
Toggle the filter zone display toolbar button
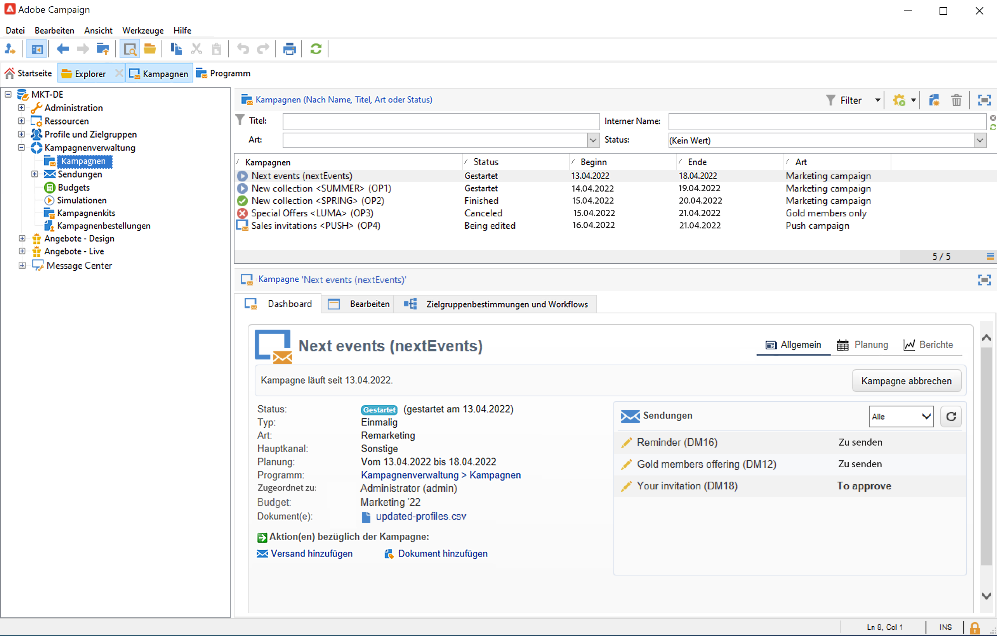(x=130, y=49)
